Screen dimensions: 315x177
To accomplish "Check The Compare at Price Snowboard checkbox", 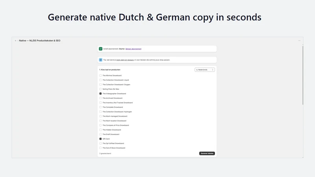I will [x=100, y=125].
